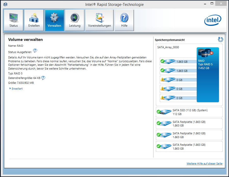Click help icon next to Datenstreifengröße
The width and height of the screenshot is (229, 177).
click(43, 78)
